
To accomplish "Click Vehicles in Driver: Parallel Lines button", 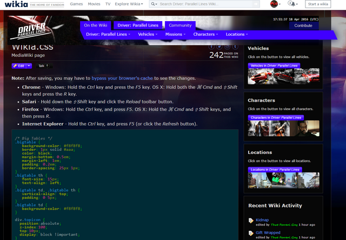I will 274,65.
